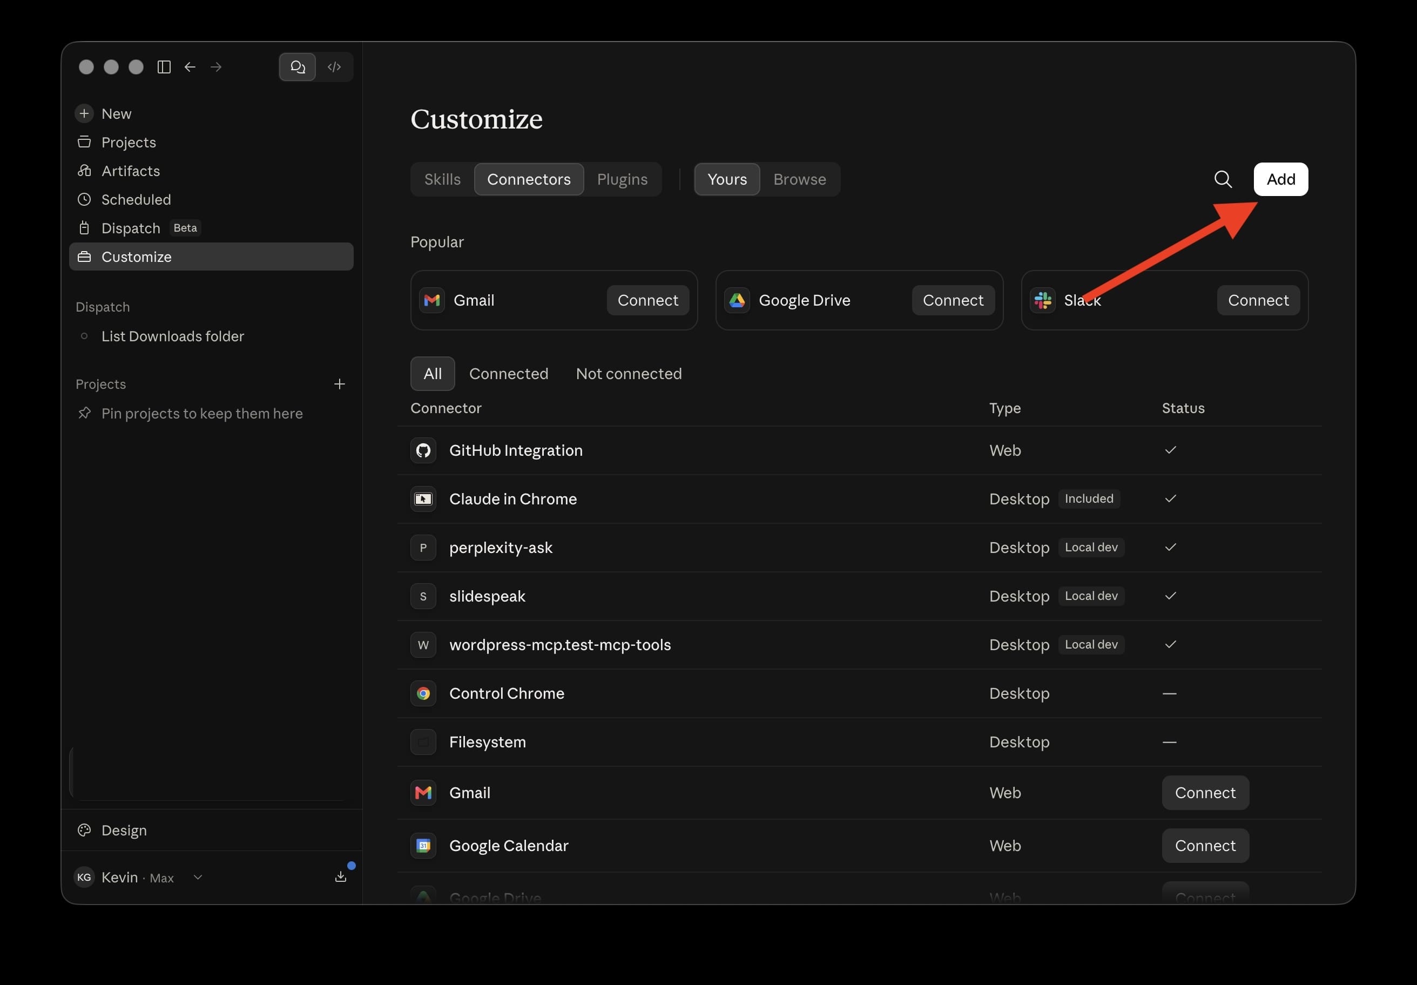Click the Google Drive icon in Popular
This screenshot has height=985, width=1417.
click(737, 301)
